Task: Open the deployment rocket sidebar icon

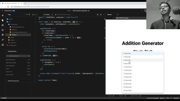Action: pos(3,40)
